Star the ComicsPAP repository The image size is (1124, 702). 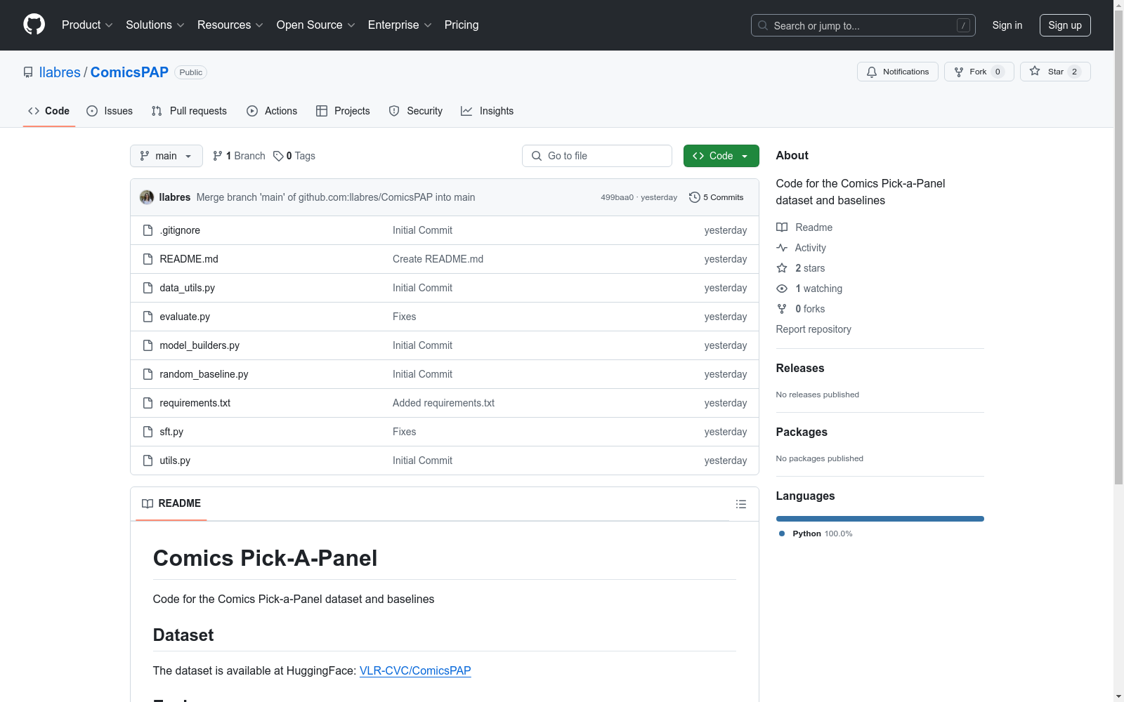point(1055,72)
